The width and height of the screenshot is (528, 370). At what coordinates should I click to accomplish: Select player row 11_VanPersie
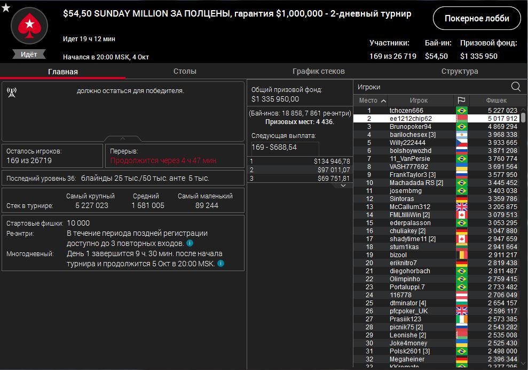437,158
